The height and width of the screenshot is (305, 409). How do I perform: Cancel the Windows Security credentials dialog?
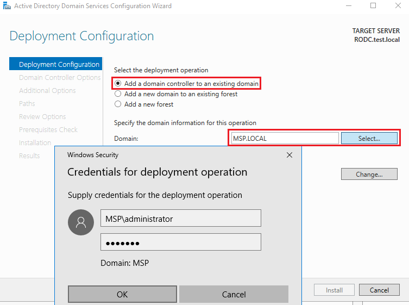(x=234, y=294)
